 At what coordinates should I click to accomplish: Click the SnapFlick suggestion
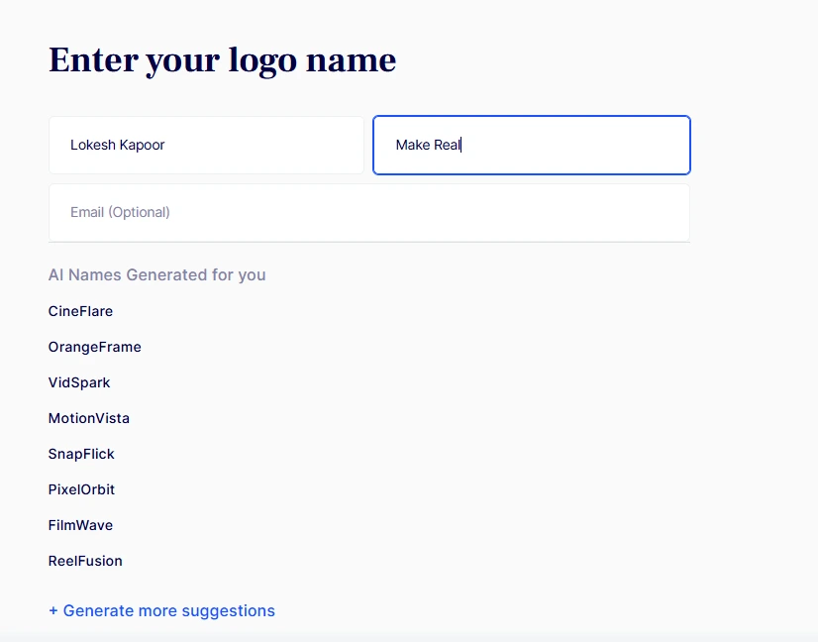click(81, 454)
